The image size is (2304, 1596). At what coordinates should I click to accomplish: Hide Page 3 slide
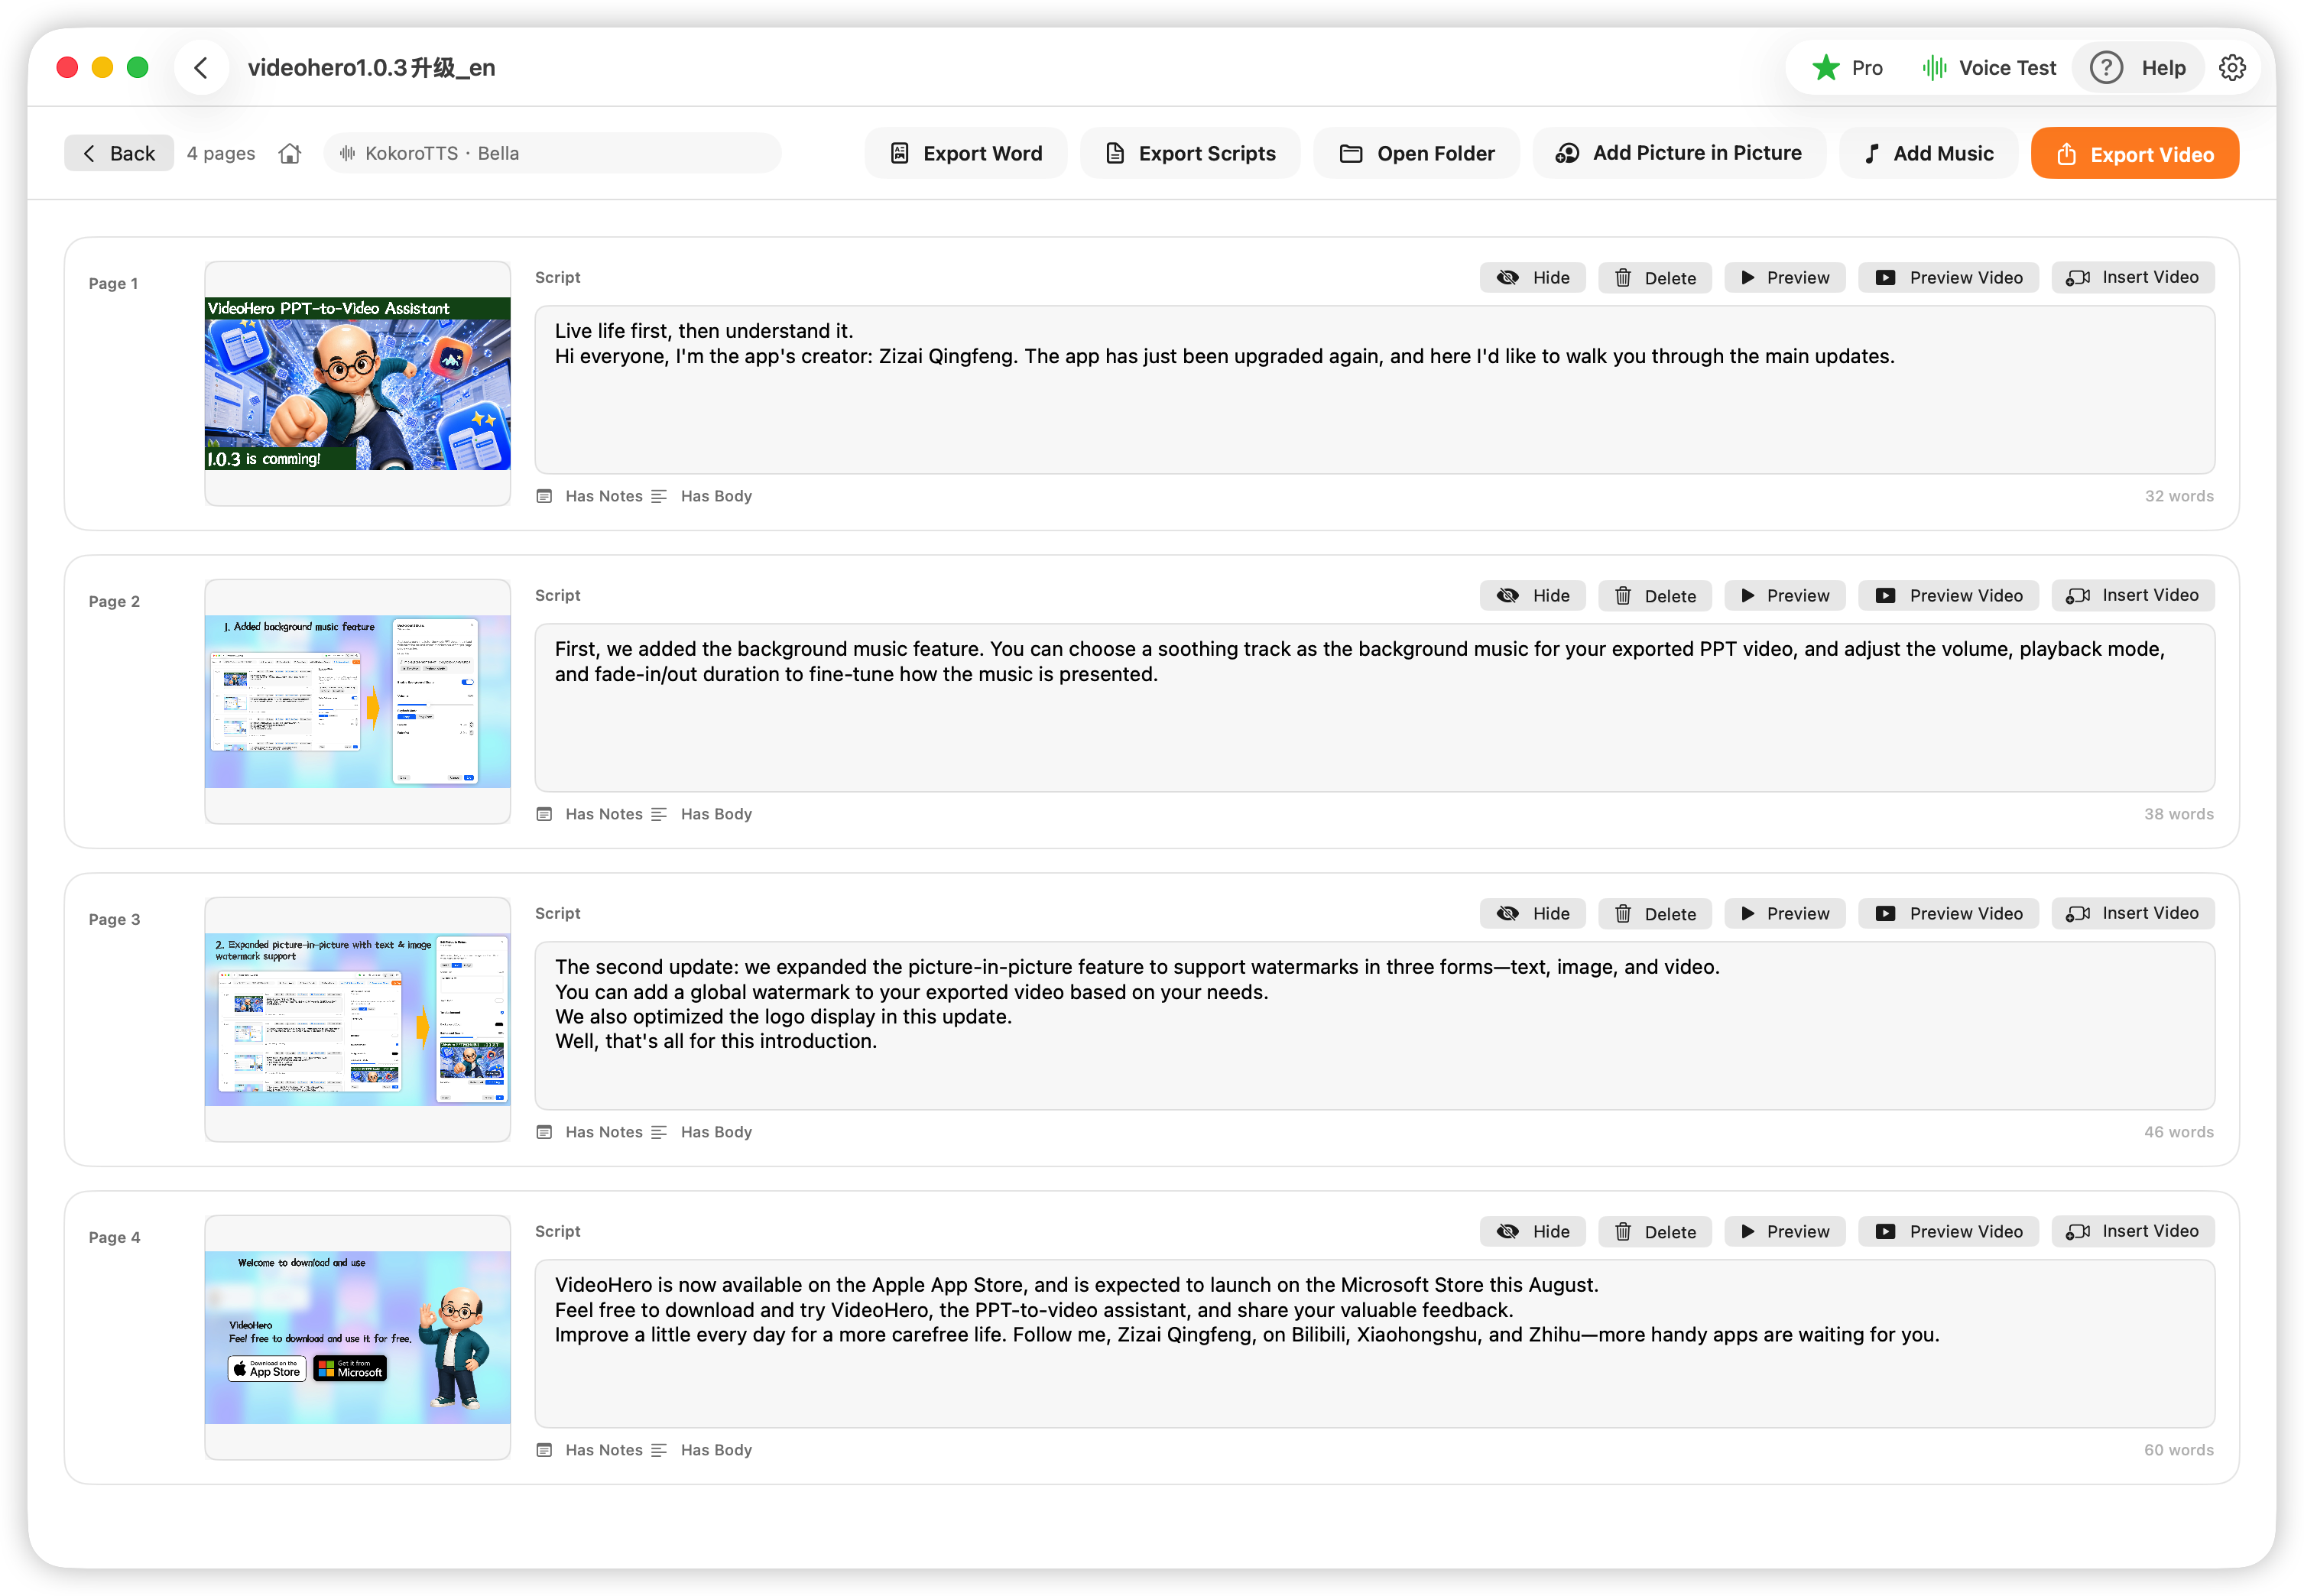(1532, 914)
